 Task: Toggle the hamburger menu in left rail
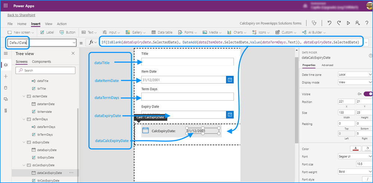tap(6, 54)
